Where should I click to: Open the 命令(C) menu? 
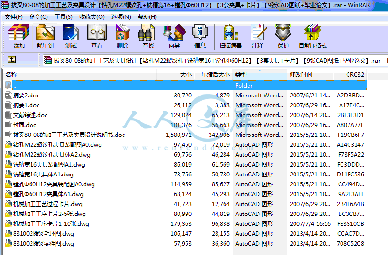coord(39,17)
